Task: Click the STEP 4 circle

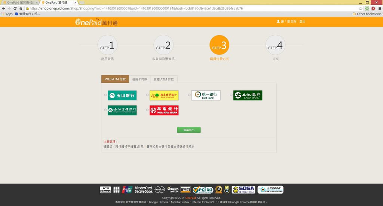Action: (x=275, y=45)
